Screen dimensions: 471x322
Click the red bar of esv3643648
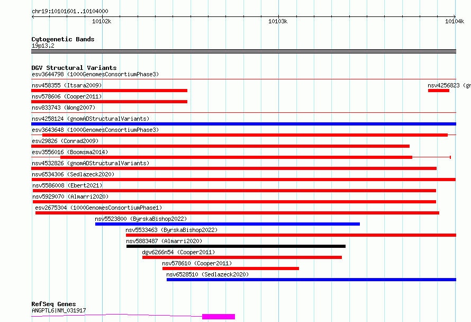pos(245,135)
